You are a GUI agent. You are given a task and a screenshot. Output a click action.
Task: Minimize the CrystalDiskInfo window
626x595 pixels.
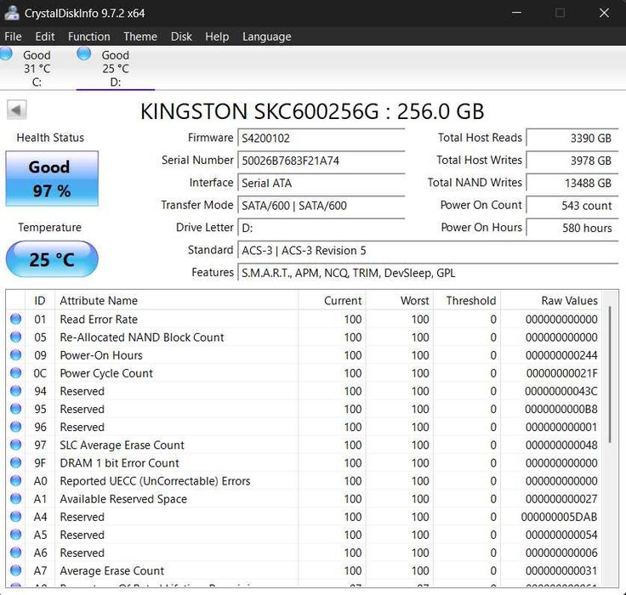(x=516, y=13)
